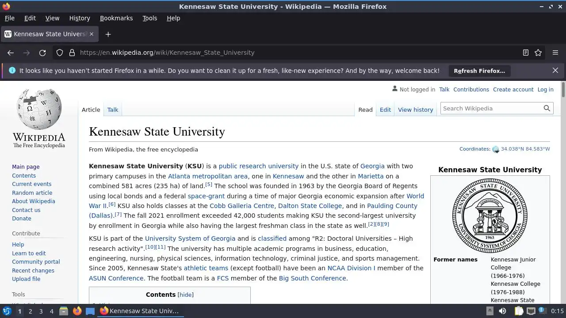Switch to virtual desktop 3
The image size is (566, 318).
(41, 311)
